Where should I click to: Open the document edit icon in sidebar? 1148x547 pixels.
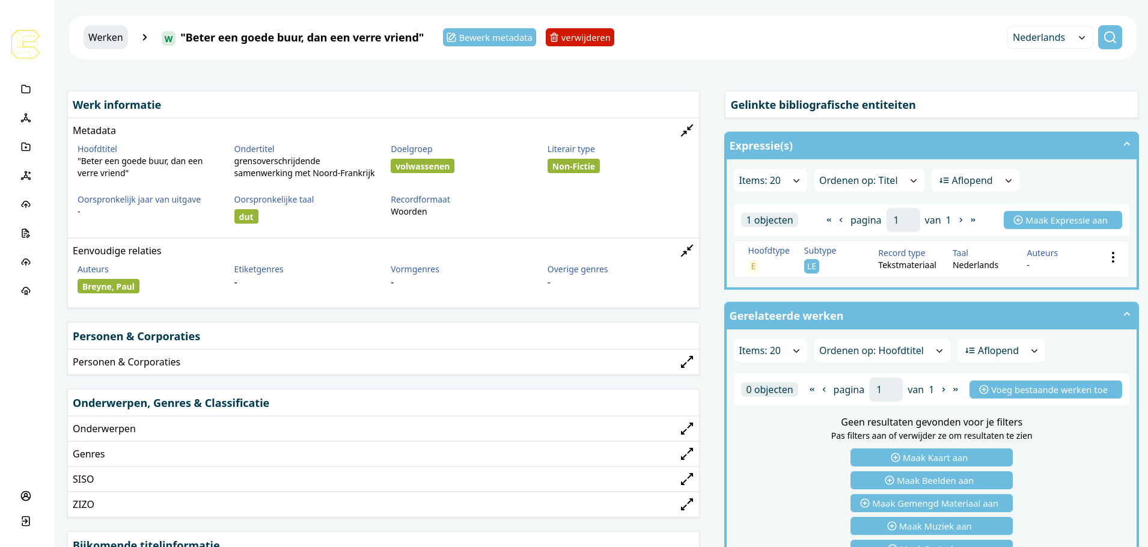26,233
